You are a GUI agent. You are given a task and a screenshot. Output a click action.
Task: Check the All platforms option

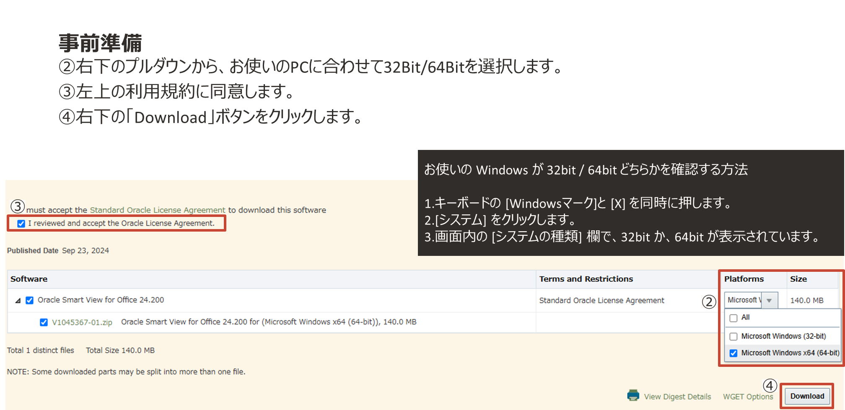click(x=734, y=318)
